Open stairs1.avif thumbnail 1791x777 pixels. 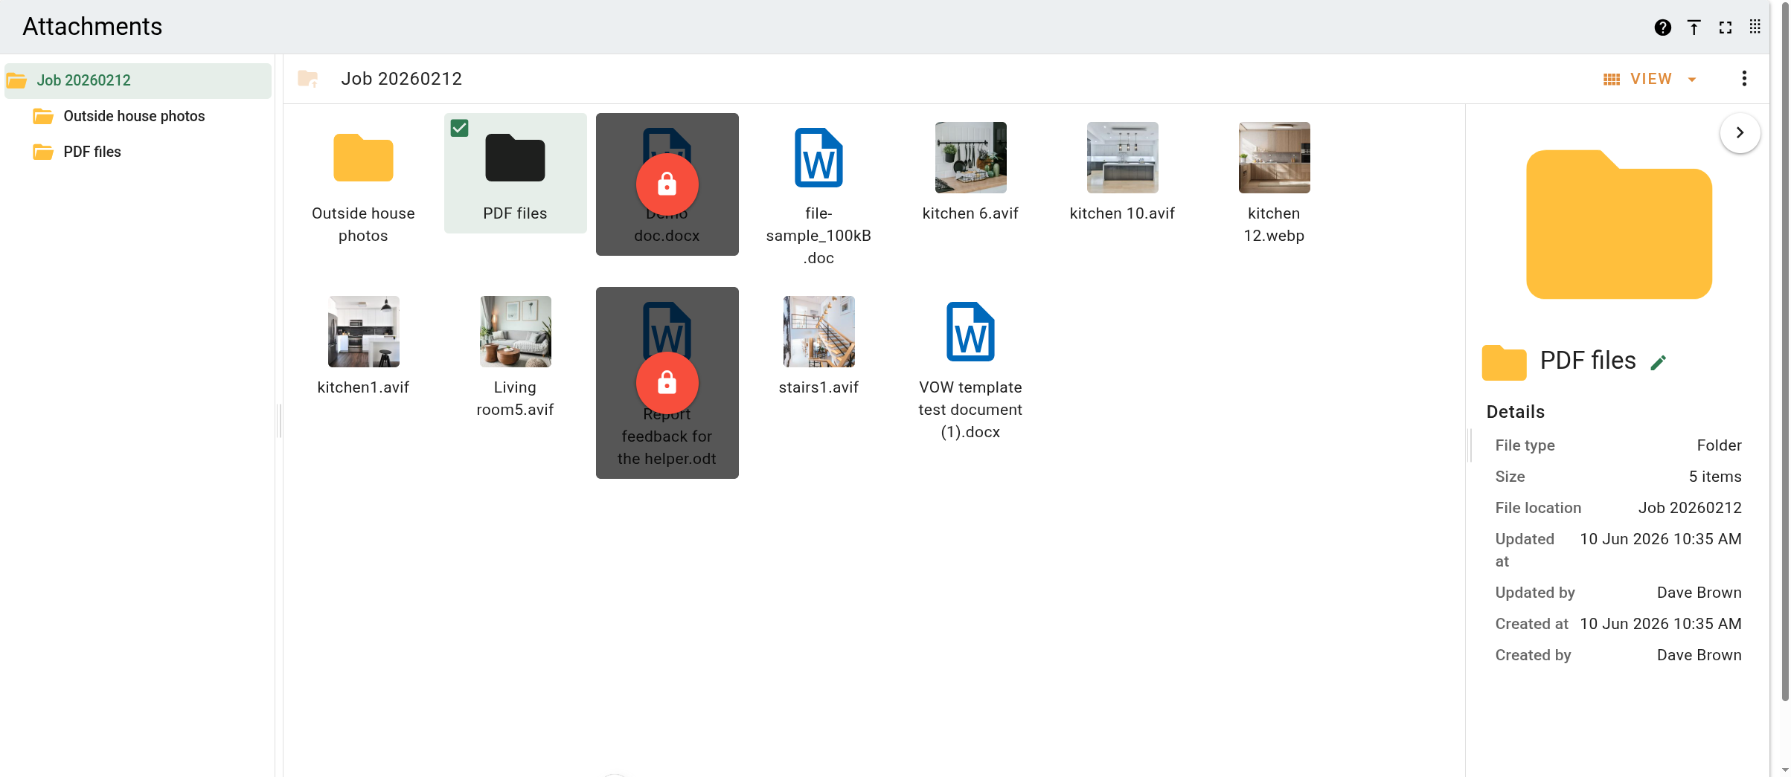818,332
